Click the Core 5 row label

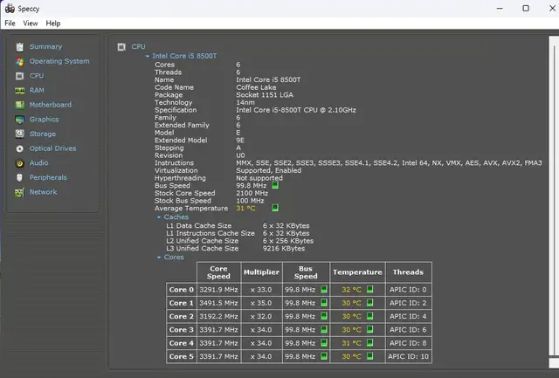point(181,356)
